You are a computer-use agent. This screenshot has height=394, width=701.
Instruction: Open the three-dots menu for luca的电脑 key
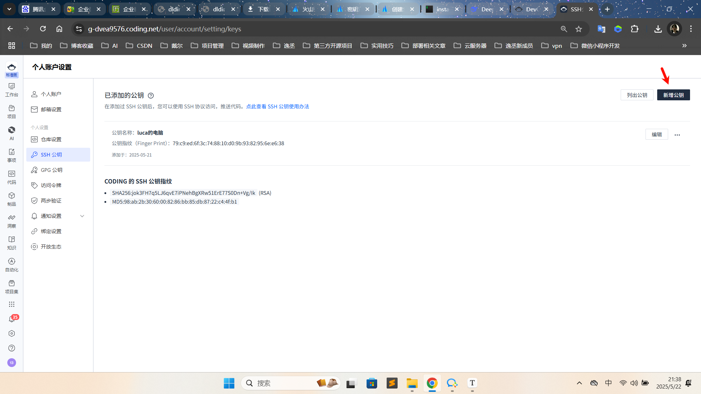pyautogui.click(x=677, y=135)
